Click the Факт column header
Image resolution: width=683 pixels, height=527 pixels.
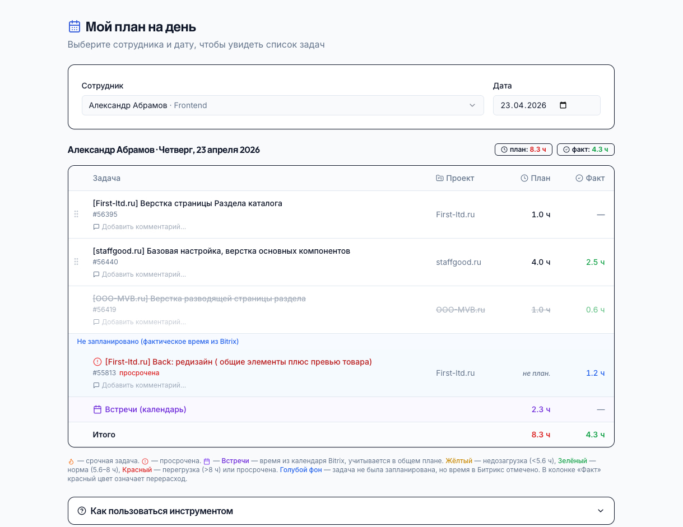(590, 178)
